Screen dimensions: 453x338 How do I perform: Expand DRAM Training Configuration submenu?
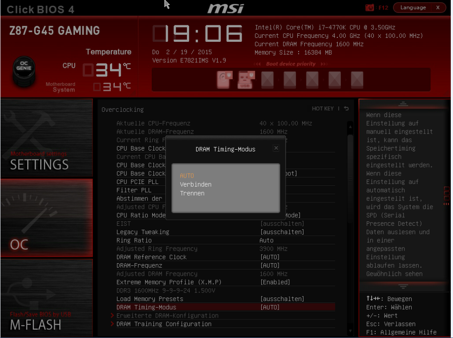(164, 324)
